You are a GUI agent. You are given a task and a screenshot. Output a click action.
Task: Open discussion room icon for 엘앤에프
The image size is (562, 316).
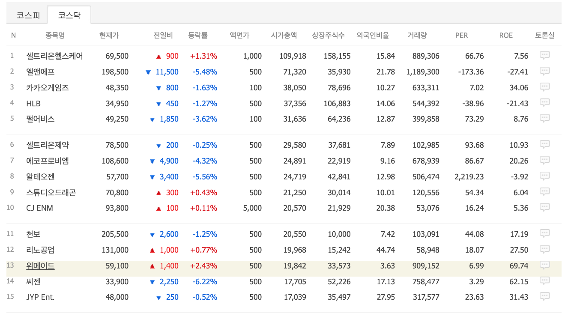[x=544, y=71]
